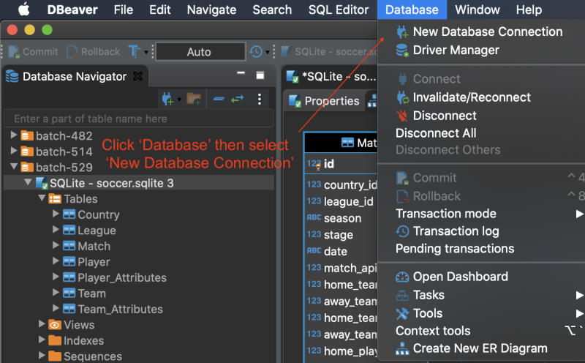585x363 pixels.
Task: Click the table name filter field
Action: point(139,119)
